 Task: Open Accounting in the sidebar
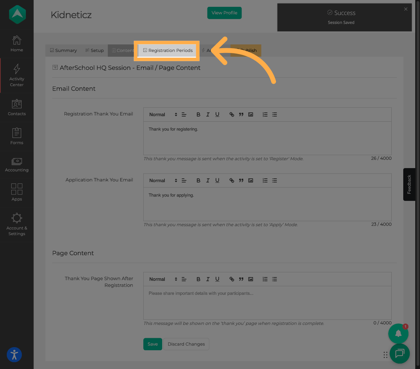17,165
